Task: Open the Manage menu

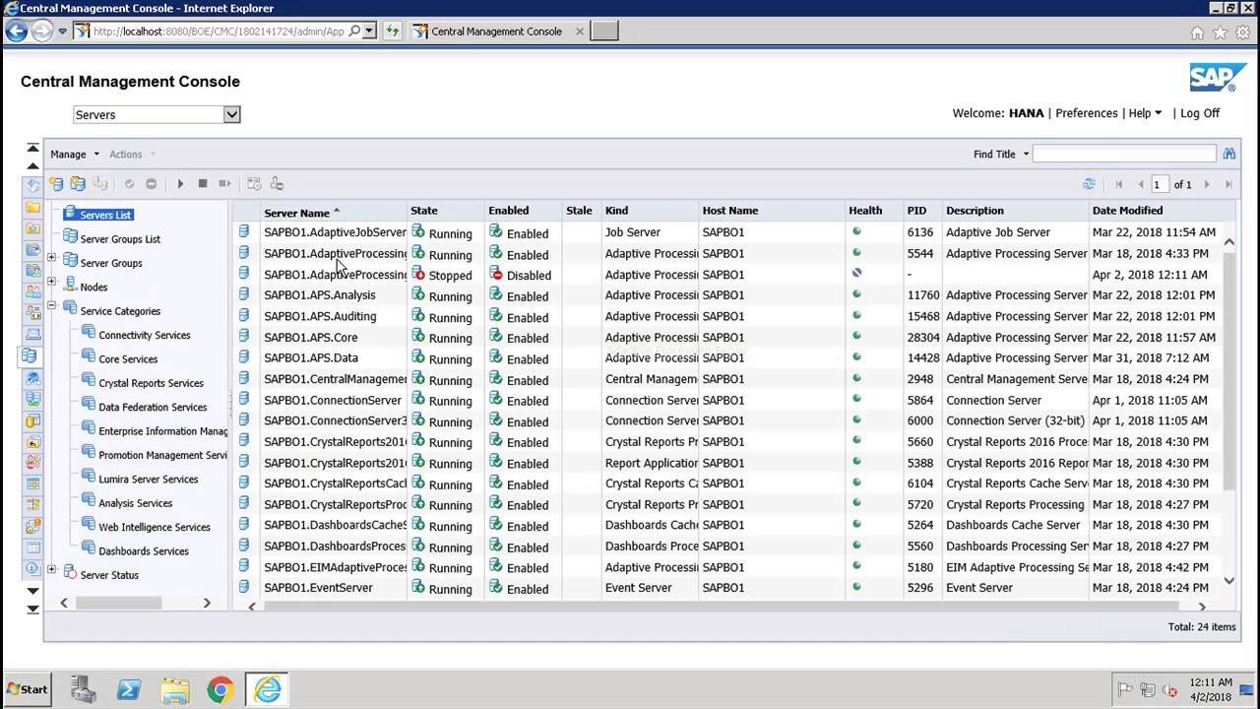Action: 74,155
